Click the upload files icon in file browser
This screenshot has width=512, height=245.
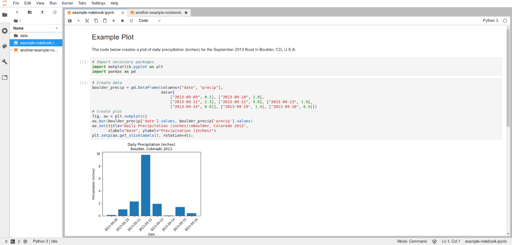click(42, 12)
